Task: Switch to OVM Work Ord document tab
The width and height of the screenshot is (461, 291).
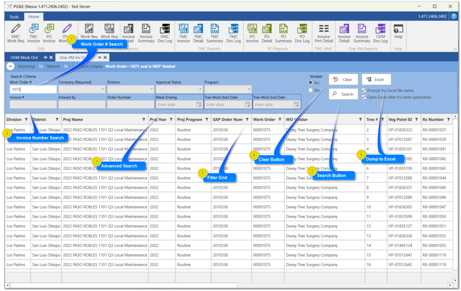Action: (x=24, y=57)
